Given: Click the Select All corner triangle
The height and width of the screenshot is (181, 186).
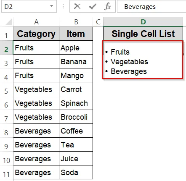Looking at the screenshot, I should click(x=8, y=22).
